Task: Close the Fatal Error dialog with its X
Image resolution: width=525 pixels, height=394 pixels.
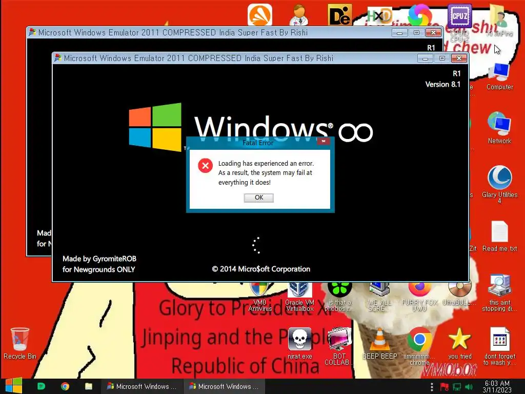Action: (x=324, y=142)
